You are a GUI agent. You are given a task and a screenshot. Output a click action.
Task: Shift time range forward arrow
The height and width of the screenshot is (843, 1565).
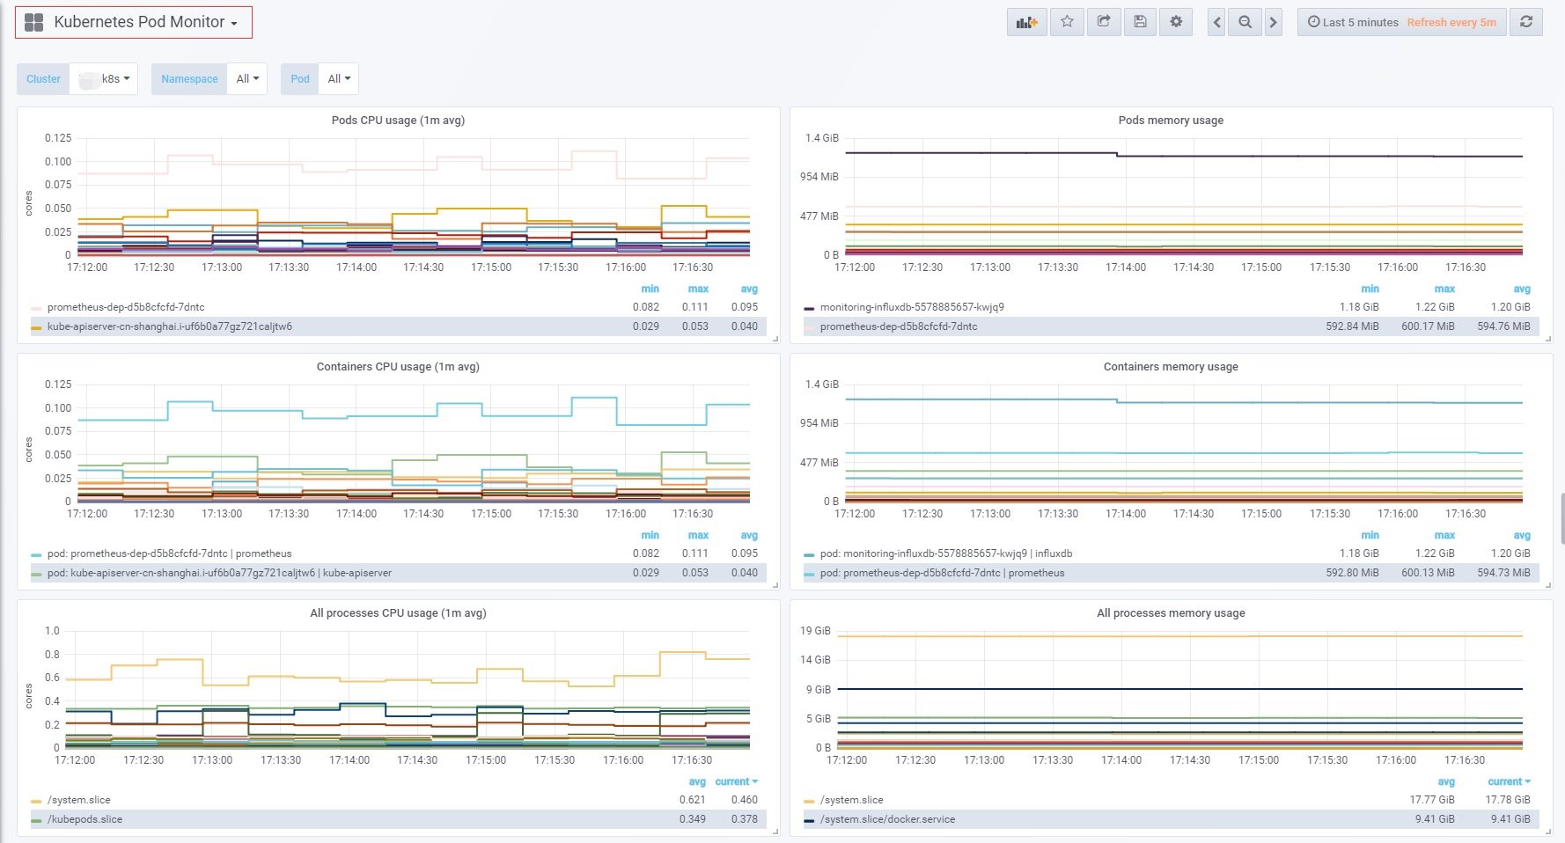click(1273, 22)
